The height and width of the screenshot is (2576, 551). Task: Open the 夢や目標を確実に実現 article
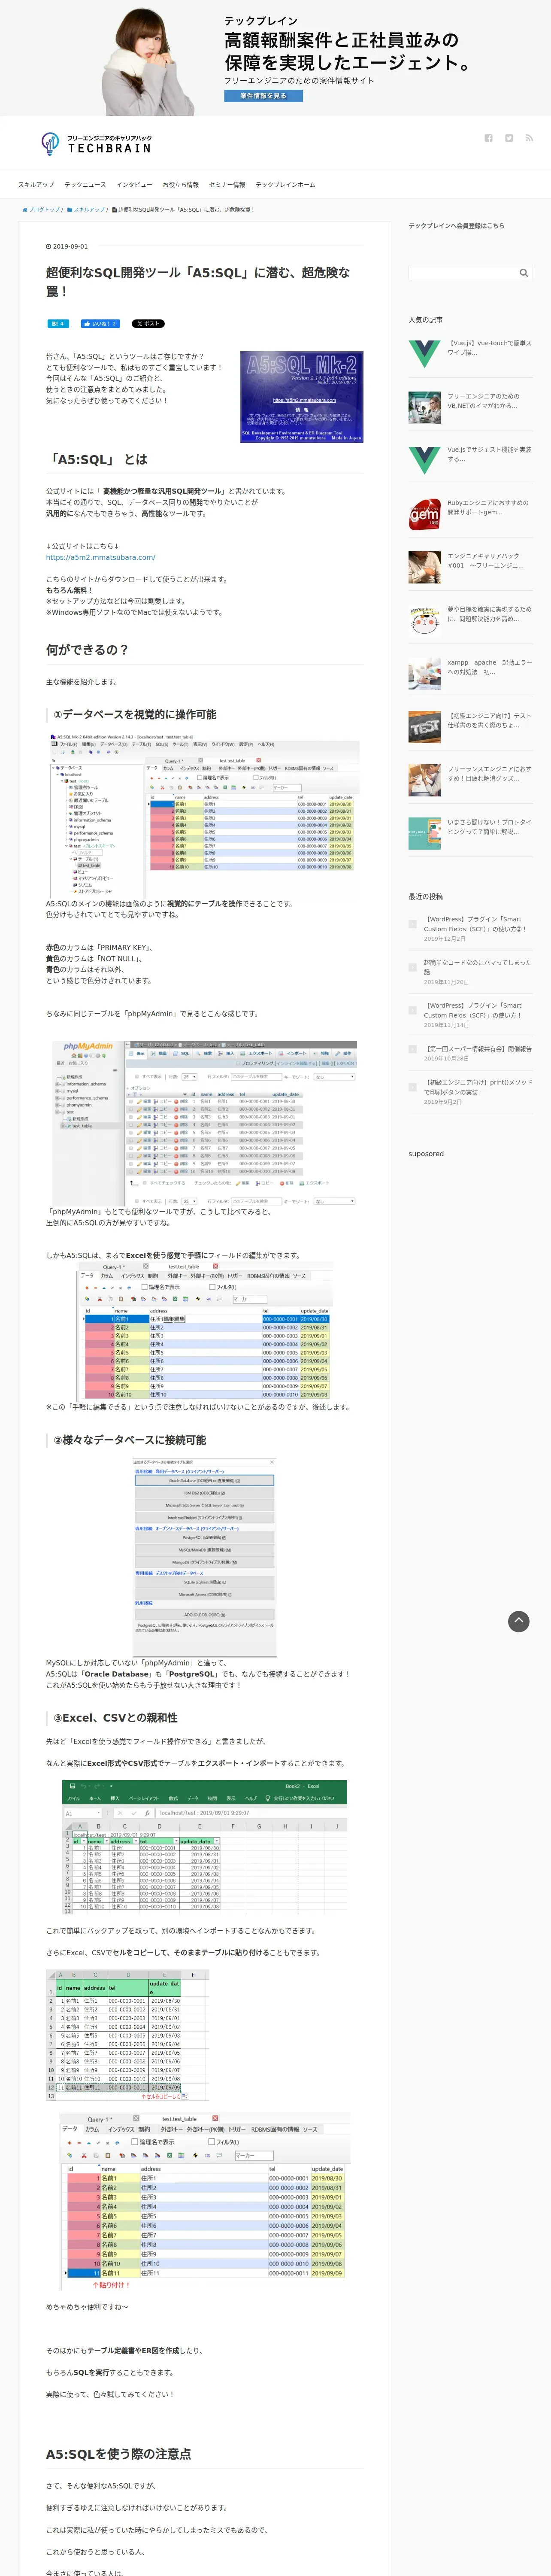(489, 614)
